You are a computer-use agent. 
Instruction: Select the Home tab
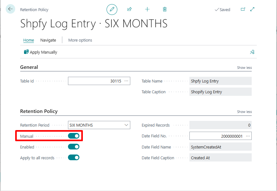pyautogui.click(x=29, y=40)
